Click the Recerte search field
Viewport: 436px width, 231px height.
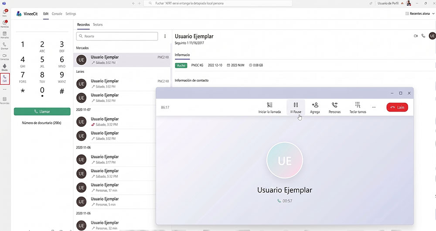click(x=117, y=36)
